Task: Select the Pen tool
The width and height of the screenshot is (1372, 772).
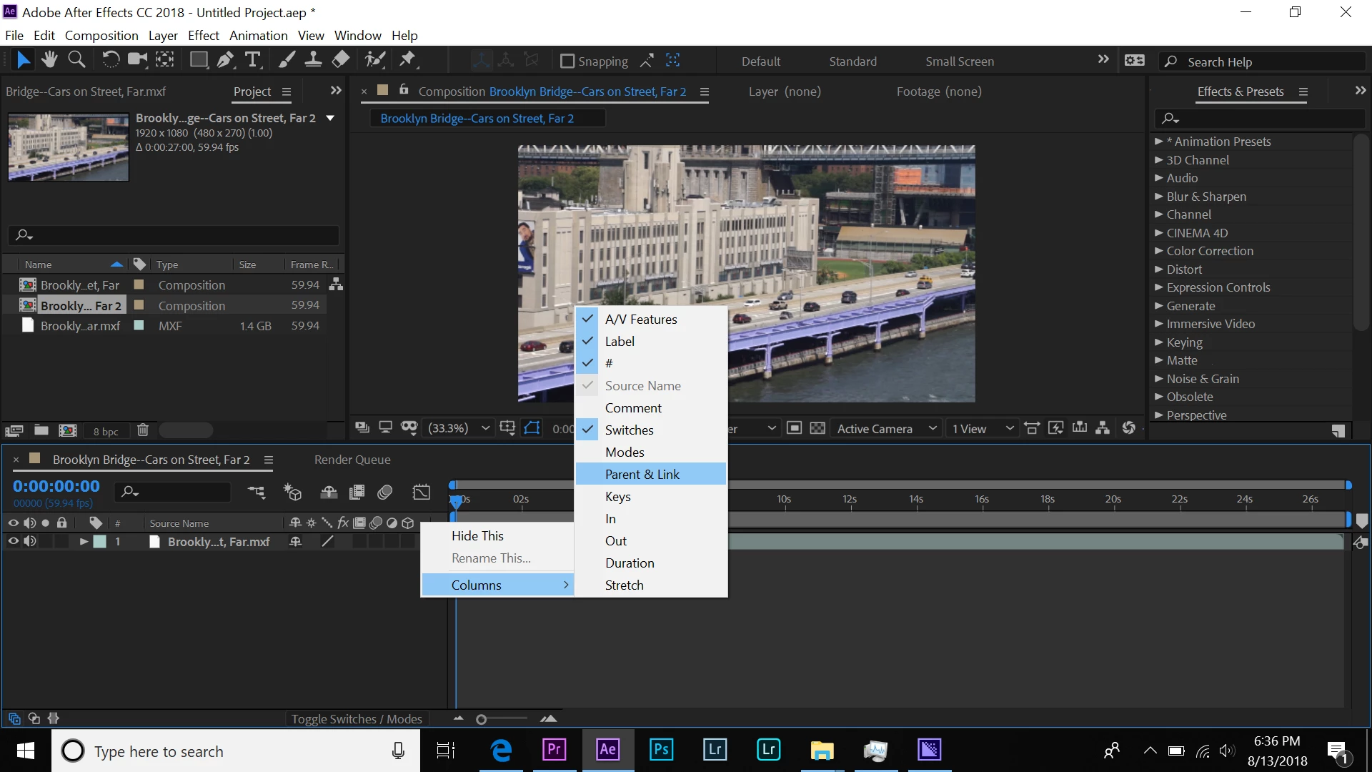Action: (226, 60)
